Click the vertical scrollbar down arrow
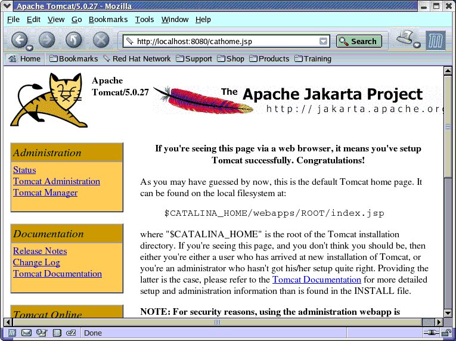The width and height of the screenshot is (456, 341). [x=448, y=313]
